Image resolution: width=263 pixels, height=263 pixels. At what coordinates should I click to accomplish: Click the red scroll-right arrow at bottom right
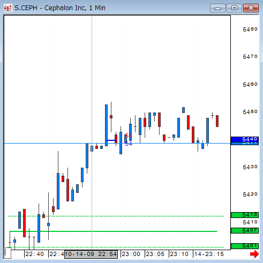pos(254,254)
